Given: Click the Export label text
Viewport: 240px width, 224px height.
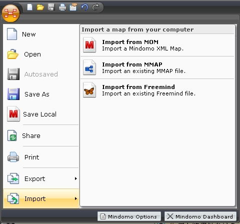Looking at the screenshot, I should pos(34,179).
